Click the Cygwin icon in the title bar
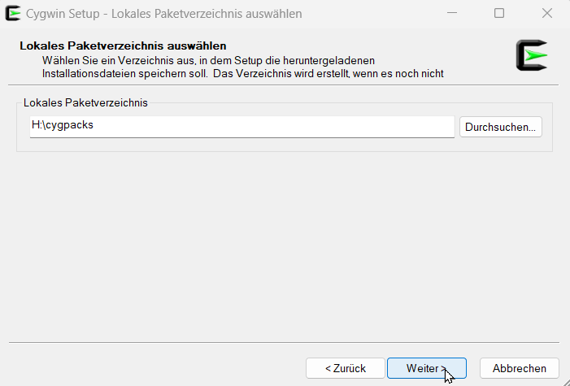The height and width of the screenshot is (386, 570). [x=13, y=13]
